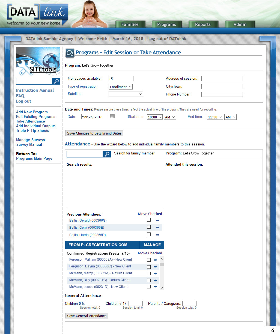
Task: Click the move arrow beside McMann, Billy
Action: click(x=155, y=280)
